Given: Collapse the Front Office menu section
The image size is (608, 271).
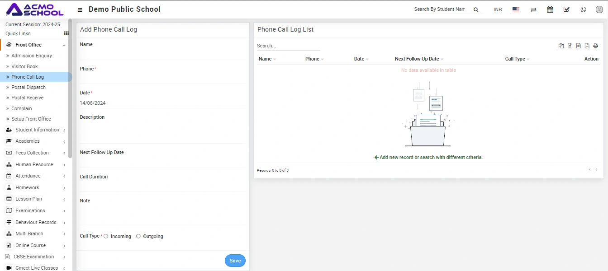Looking at the screenshot, I should coord(28,45).
